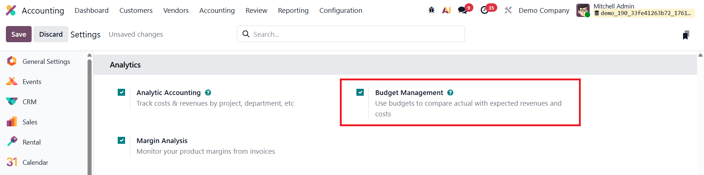Click the bookmark icon near search
The width and height of the screenshot is (704, 175).
[x=686, y=35]
